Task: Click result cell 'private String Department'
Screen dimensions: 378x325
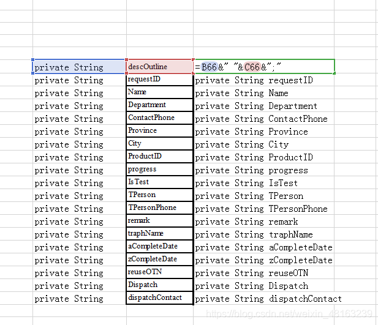Action: pyautogui.click(x=263, y=106)
